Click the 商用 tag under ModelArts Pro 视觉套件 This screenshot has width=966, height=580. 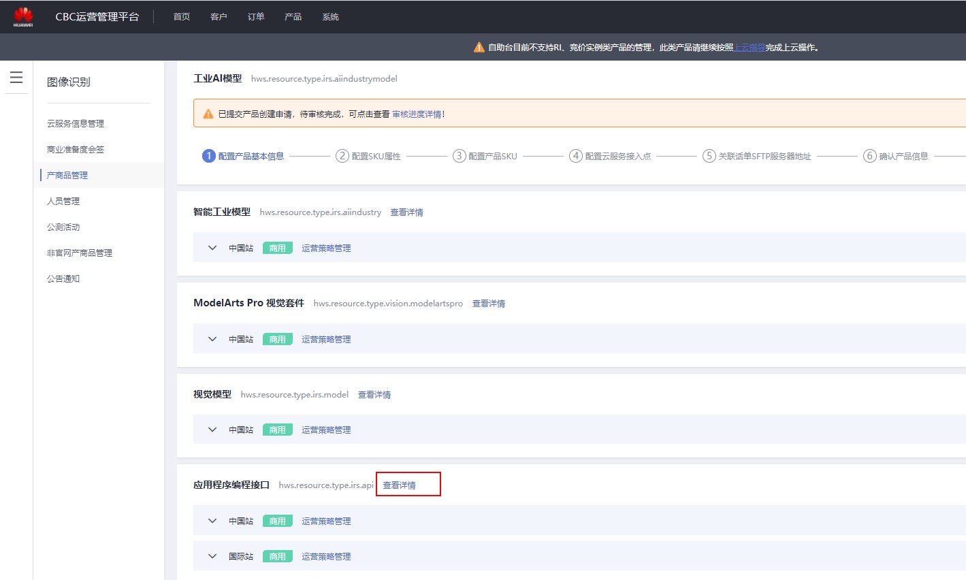coord(278,340)
